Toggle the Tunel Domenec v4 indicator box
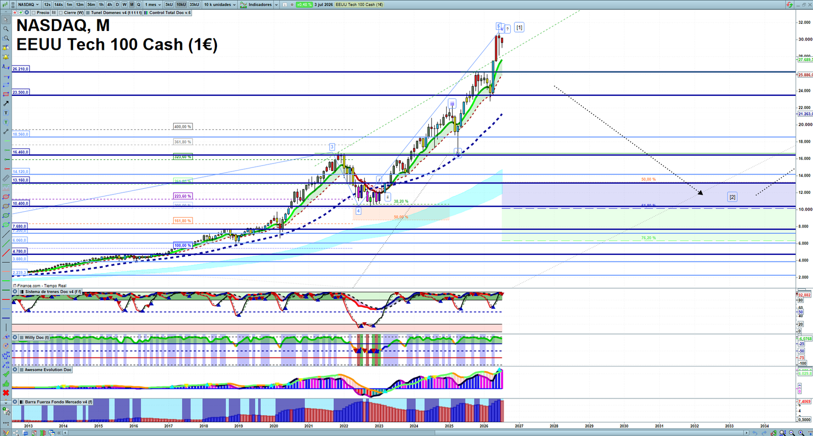Image resolution: width=813 pixels, height=436 pixels. click(88, 13)
